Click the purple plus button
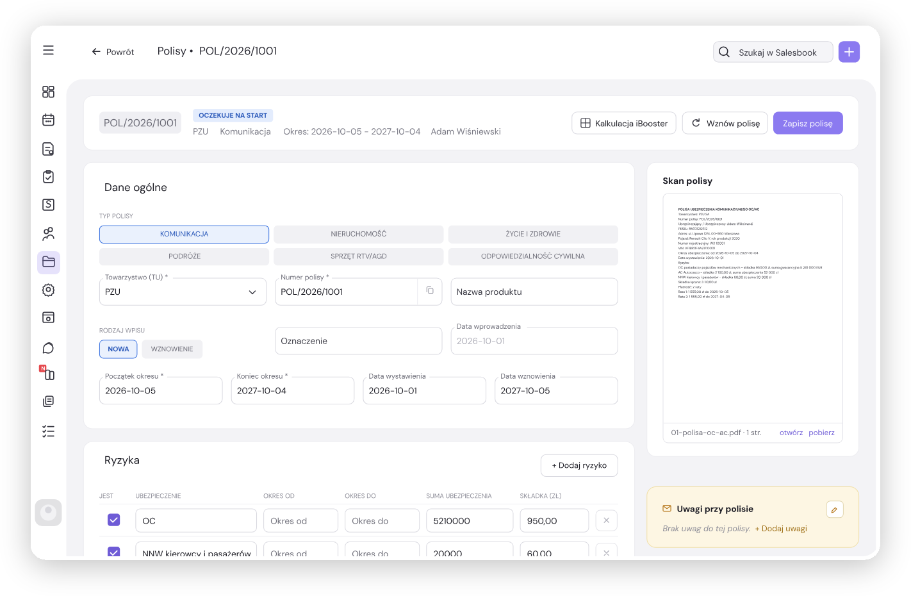The height and width of the screenshot is (596, 911). coord(849,52)
